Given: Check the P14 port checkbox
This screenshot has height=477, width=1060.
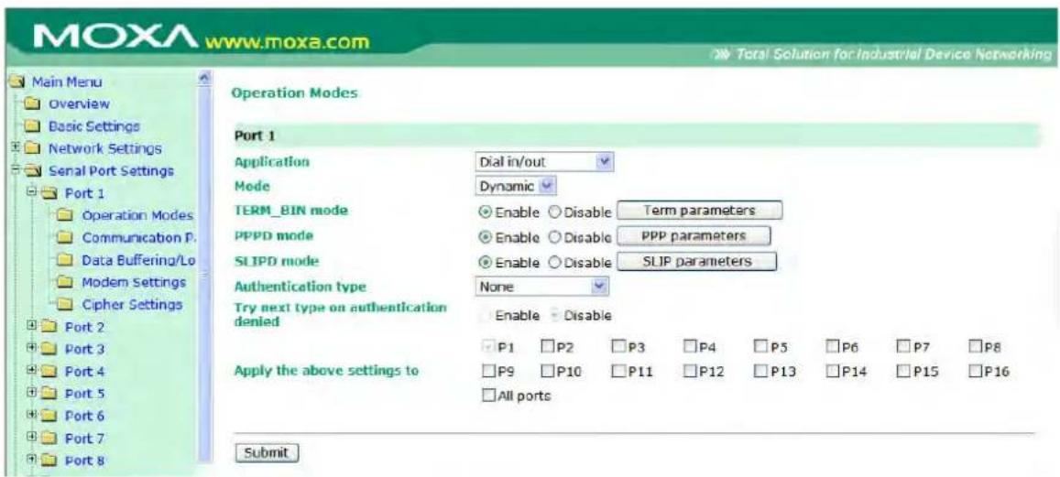Looking at the screenshot, I should tap(832, 371).
